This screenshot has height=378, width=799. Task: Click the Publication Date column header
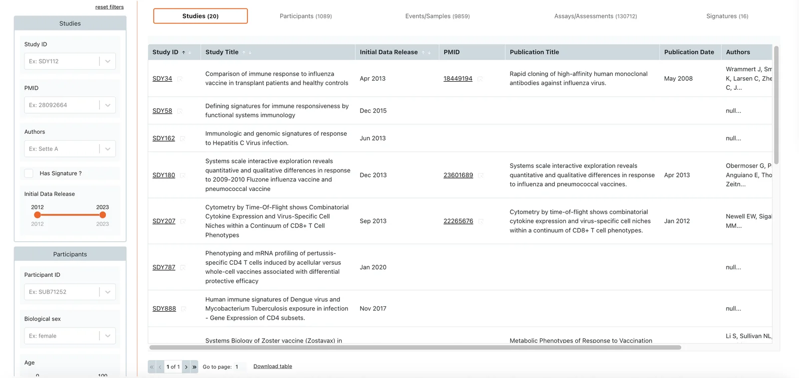click(x=689, y=52)
